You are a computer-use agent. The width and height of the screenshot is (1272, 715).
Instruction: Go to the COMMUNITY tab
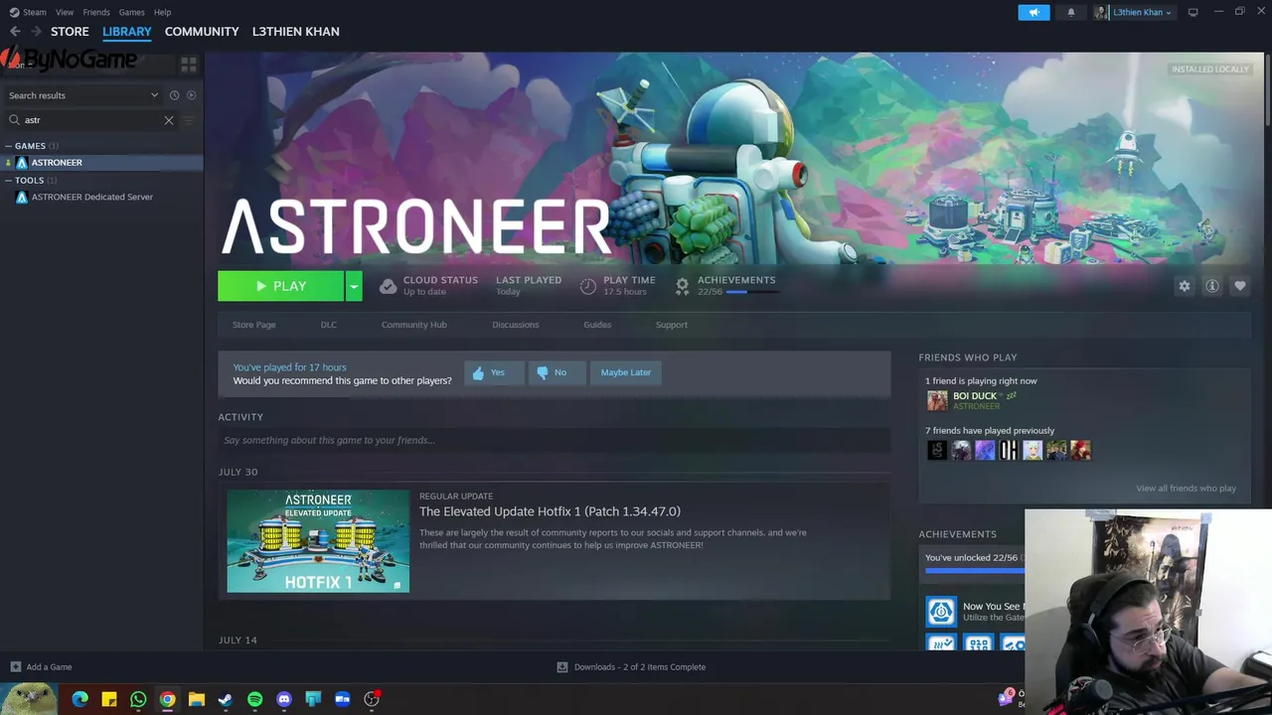pos(202,32)
